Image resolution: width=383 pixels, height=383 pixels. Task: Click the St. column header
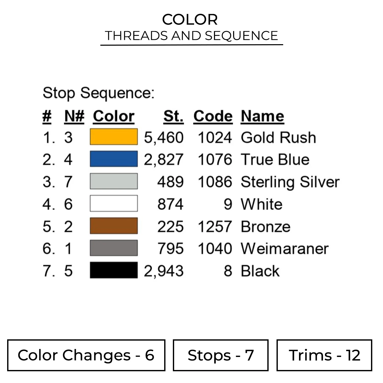[x=173, y=116]
